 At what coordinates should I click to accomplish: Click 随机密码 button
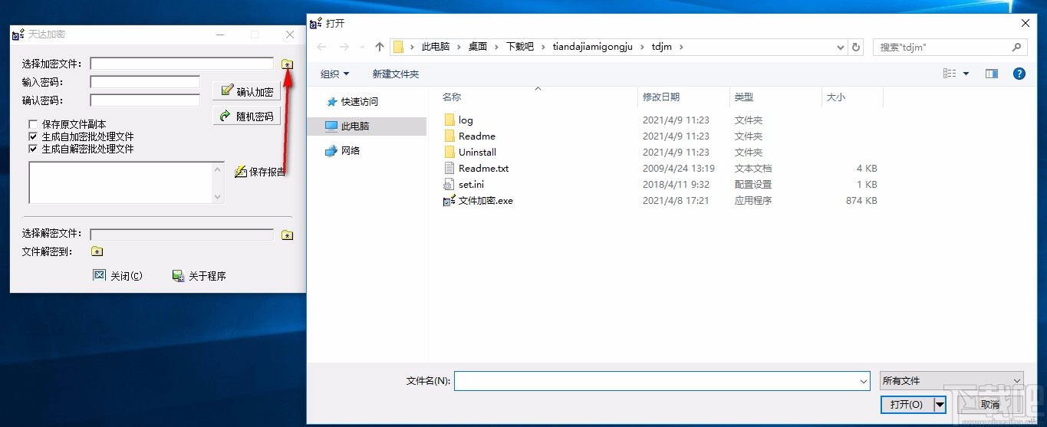[246, 117]
